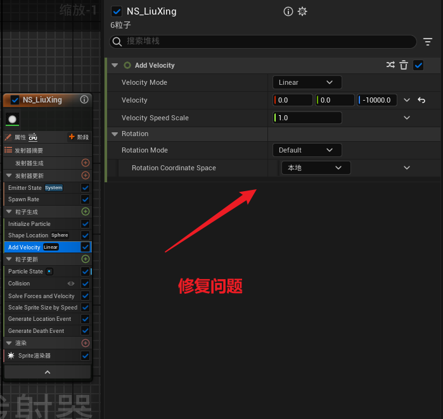Open Rotation Coordinate Space options chevron

pos(407,168)
